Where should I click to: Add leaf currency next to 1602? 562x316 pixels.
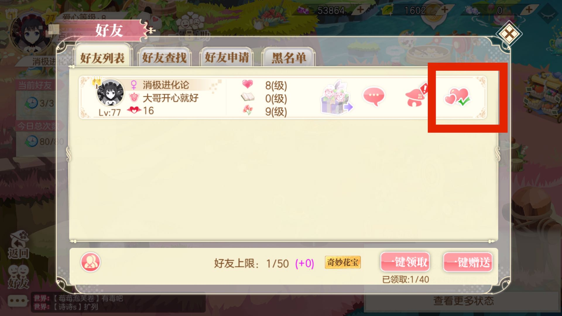pos(445,10)
